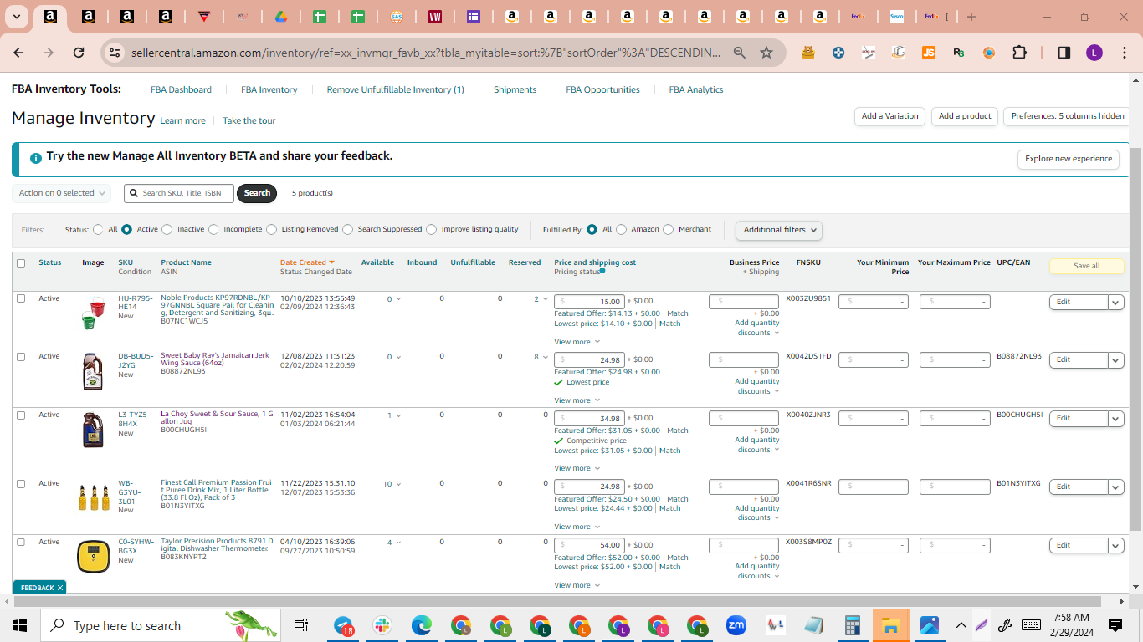Select the Noble Products pail row checkbox

pos(21,298)
